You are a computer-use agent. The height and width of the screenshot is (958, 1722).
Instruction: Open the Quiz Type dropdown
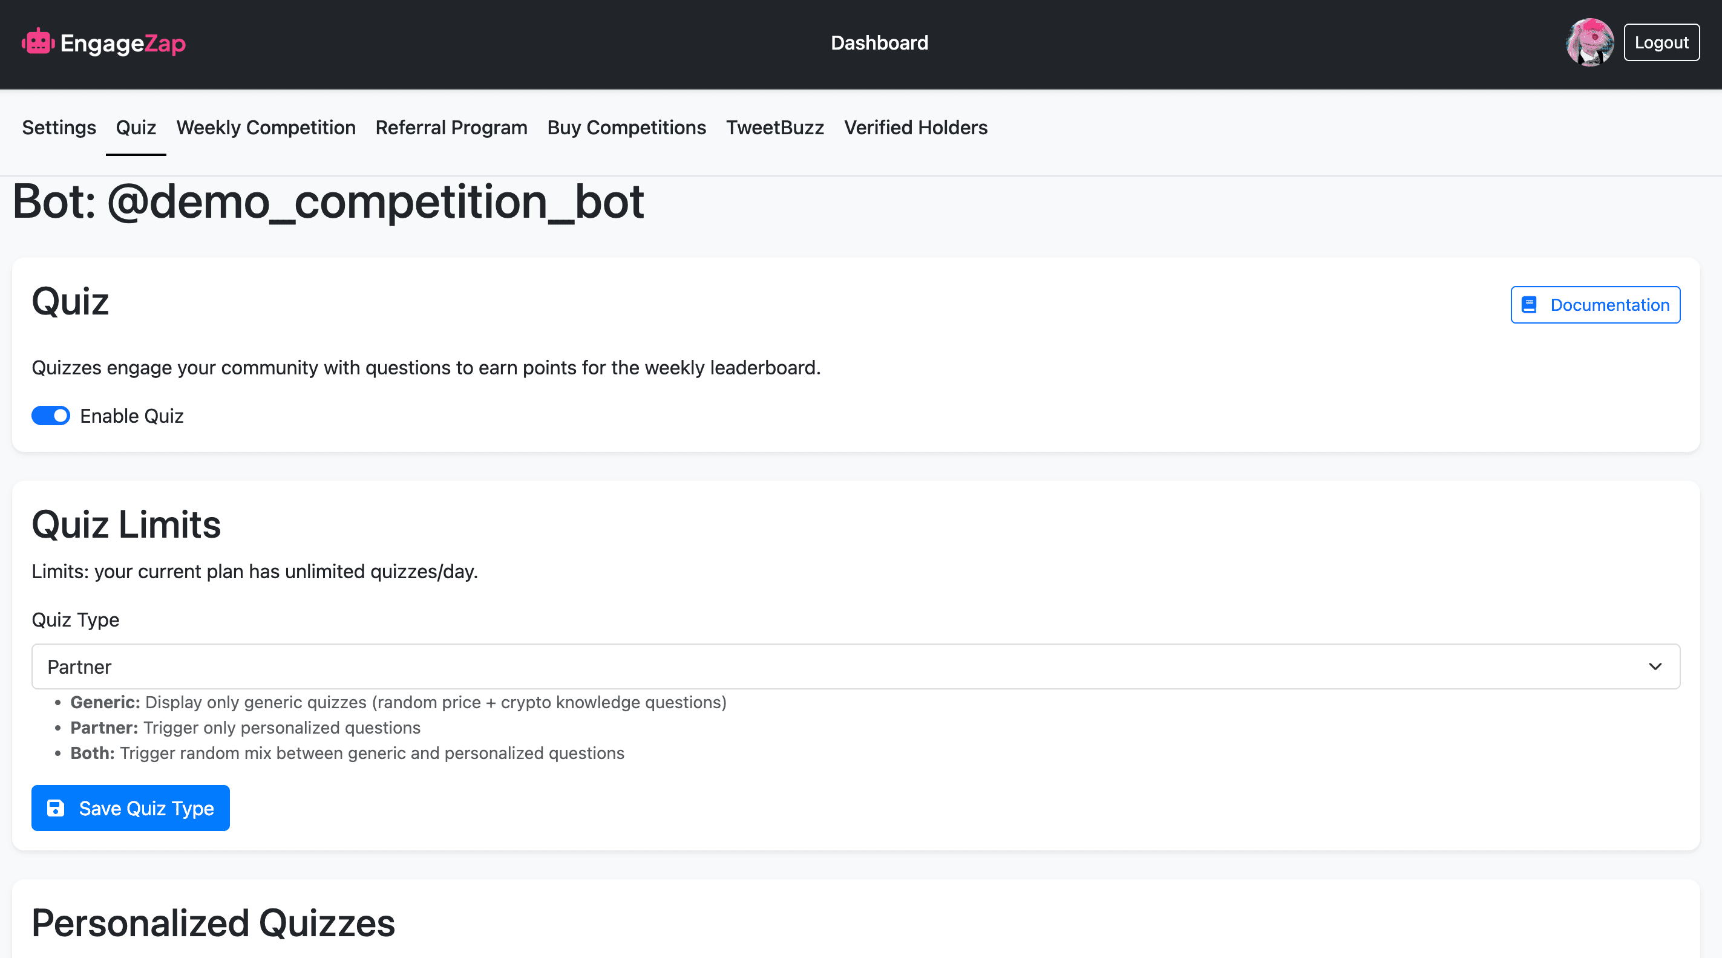[x=856, y=666]
